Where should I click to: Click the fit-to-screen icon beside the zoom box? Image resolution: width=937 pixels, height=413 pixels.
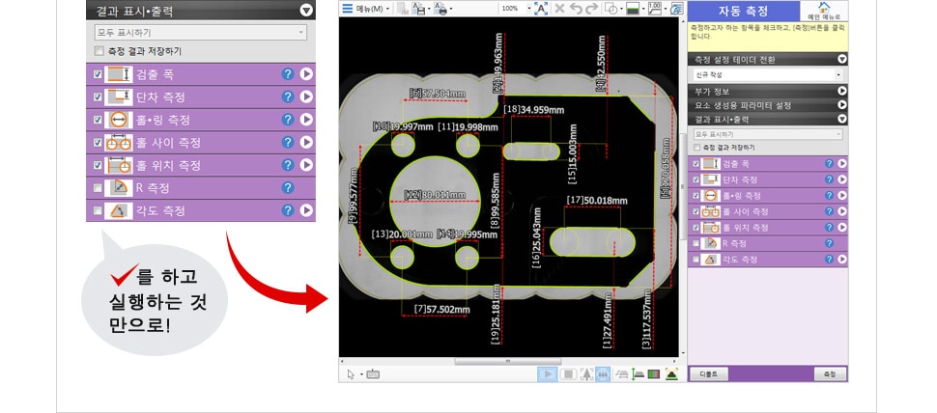click(540, 9)
